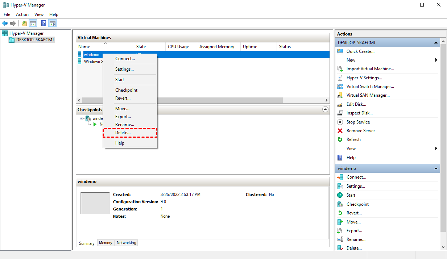The image size is (447, 259).
Task: Expand the New submenu arrow in Actions
Action: pyautogui.click(x=436, y=60)
